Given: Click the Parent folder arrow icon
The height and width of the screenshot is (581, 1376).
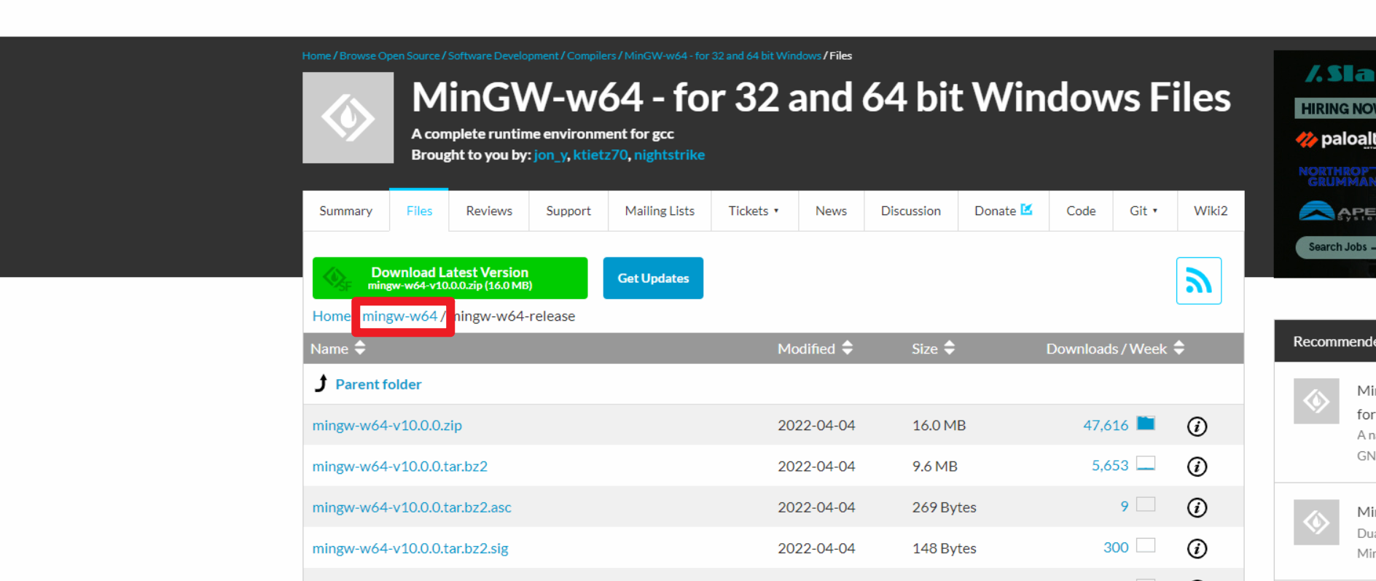Looking at the screenshot, I should (321, 383).
